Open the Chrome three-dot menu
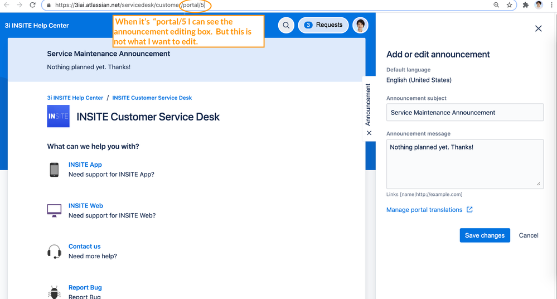This screenshot has height=299, width=557. [x=551, y=5]
